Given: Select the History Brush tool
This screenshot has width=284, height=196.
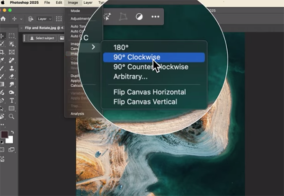Looking at the screenshot, I should tap(2, 76).
